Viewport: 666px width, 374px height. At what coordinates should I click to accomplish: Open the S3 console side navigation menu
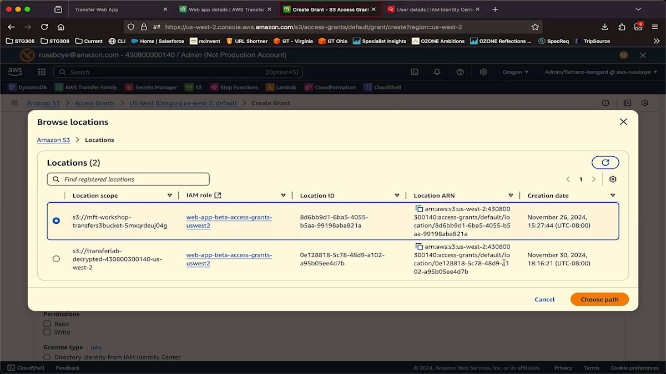tap(14, 103)
